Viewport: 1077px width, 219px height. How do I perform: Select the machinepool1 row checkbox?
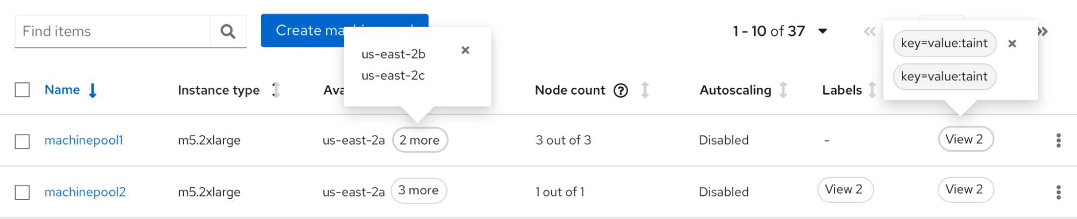tap(22, 141)
